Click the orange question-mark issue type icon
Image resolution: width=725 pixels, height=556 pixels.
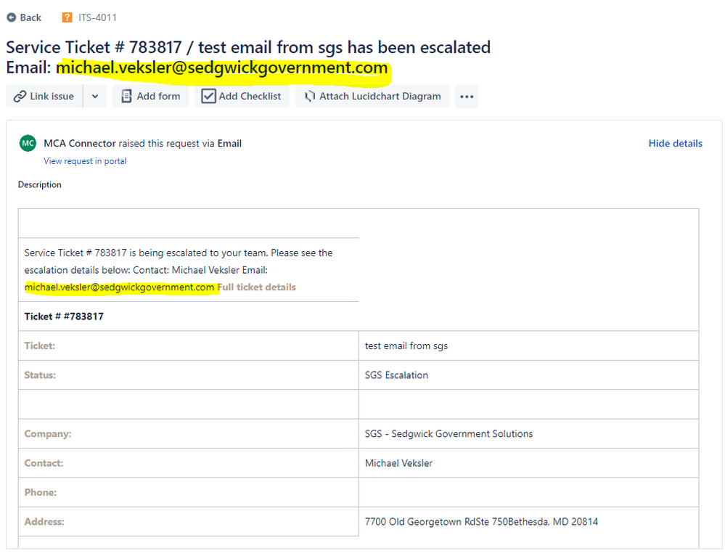tap(67, 17)
